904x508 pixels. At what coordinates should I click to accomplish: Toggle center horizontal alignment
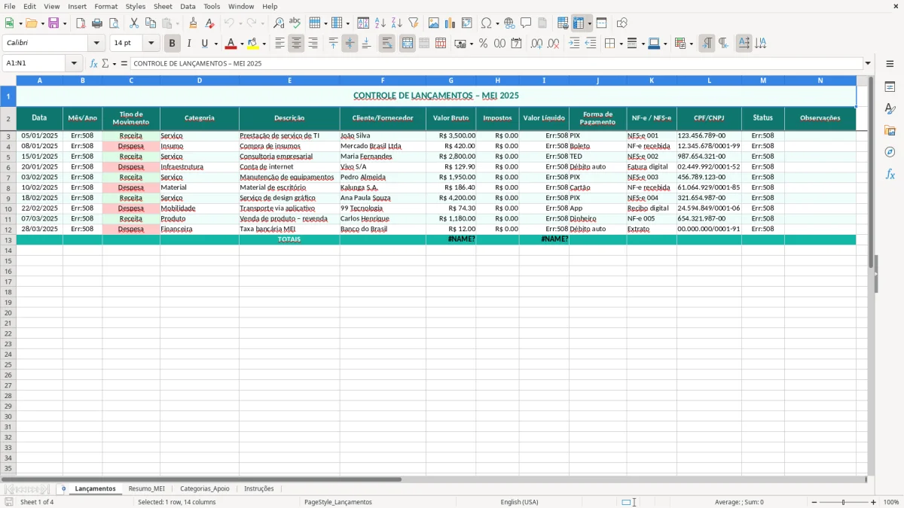tap(296, 44)
